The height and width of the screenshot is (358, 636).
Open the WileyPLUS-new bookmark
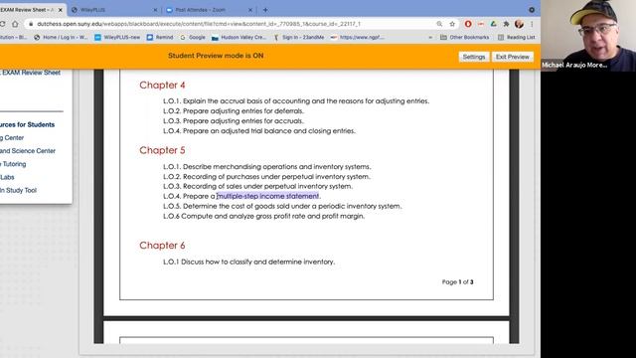click(x=117, y=38)
